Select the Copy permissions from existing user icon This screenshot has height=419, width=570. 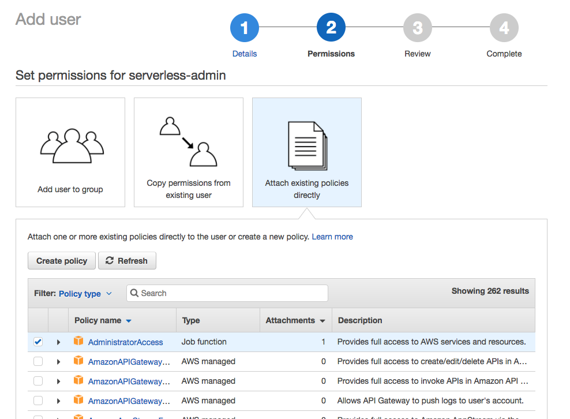(x=188, y=141)
